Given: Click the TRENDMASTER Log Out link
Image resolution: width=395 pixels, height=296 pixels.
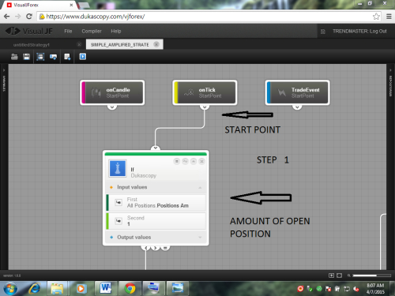Looking at the screenshot, I should coord(359,31).
